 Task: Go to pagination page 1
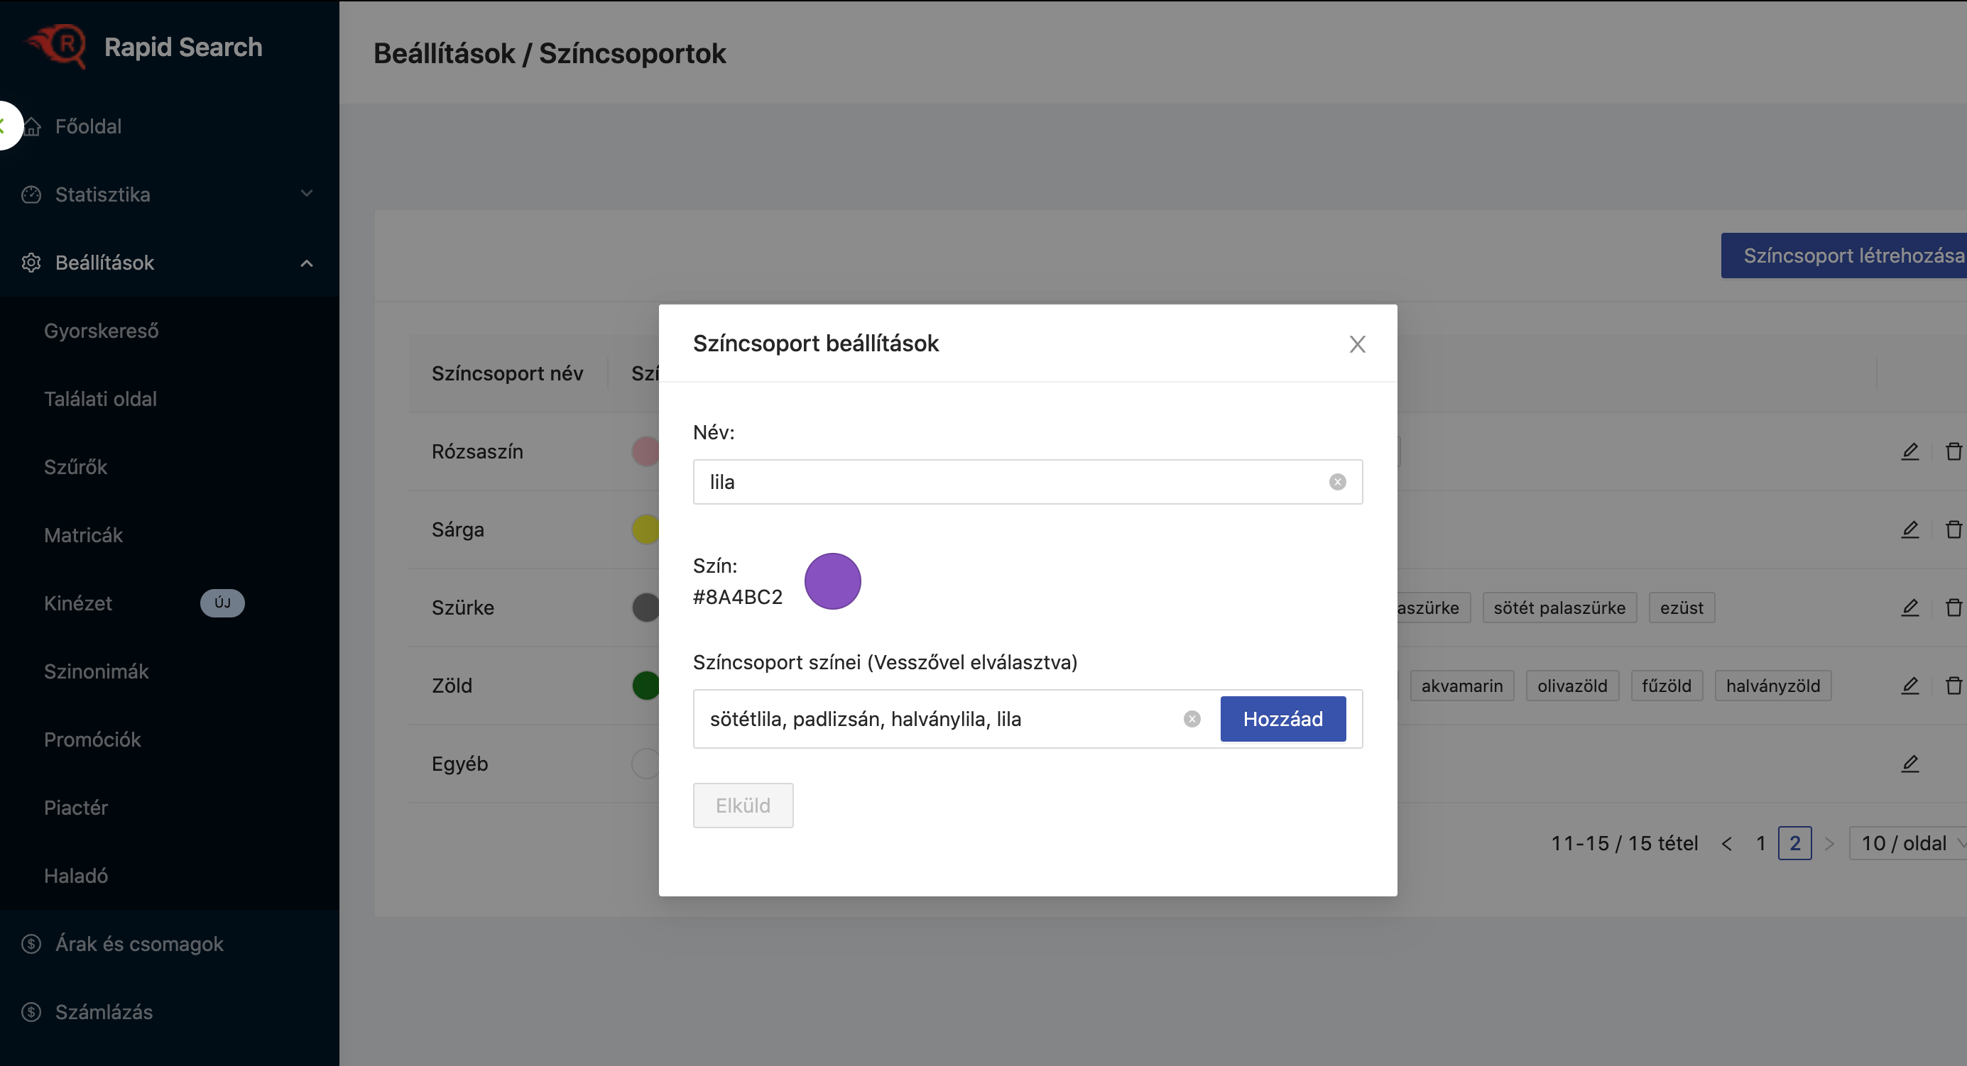(1761, 843)
